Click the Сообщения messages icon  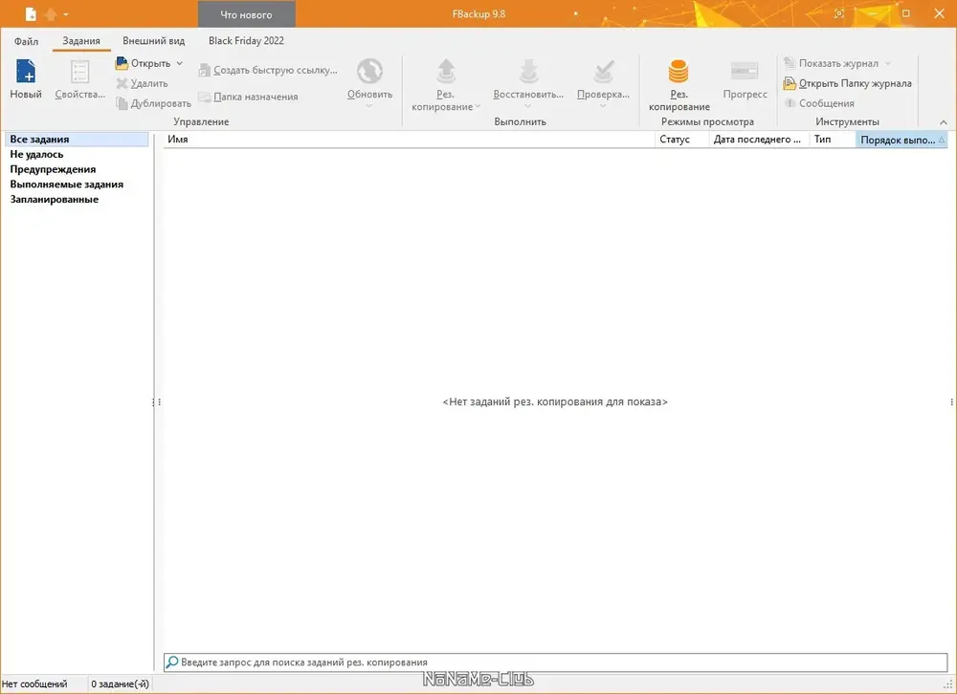pyautogui.click(x=790, y=103)
